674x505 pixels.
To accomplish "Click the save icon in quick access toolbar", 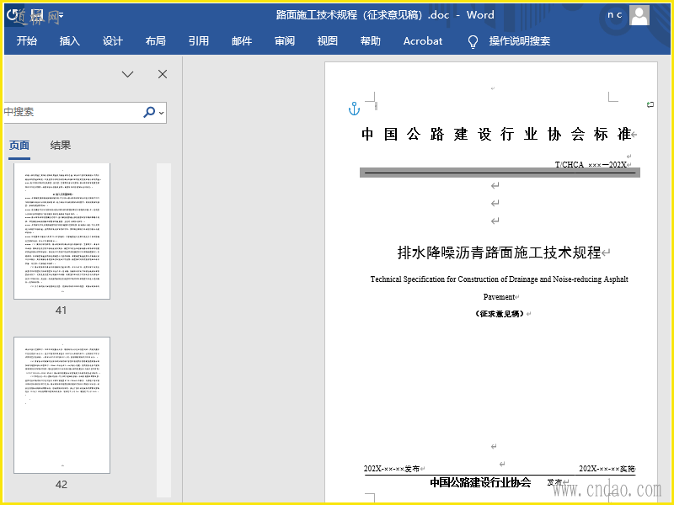I will [x=37, y=15].
